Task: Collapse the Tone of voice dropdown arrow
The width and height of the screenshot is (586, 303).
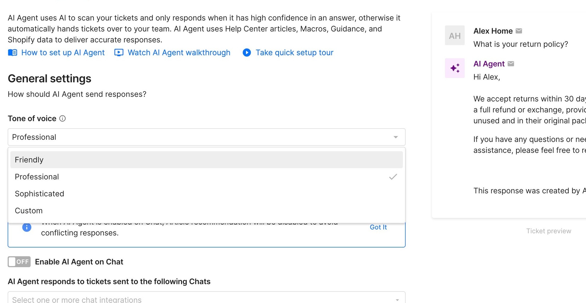Action: click(x=395, y=137)
